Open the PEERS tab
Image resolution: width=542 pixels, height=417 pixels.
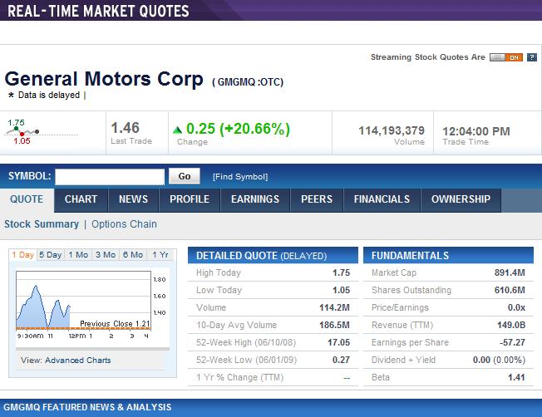(317, 199)
